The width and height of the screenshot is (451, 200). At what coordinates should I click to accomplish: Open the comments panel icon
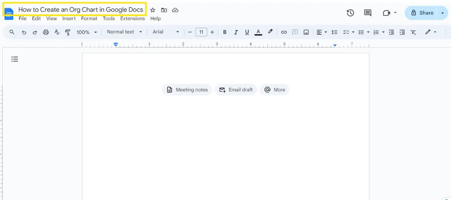[368, 13]
